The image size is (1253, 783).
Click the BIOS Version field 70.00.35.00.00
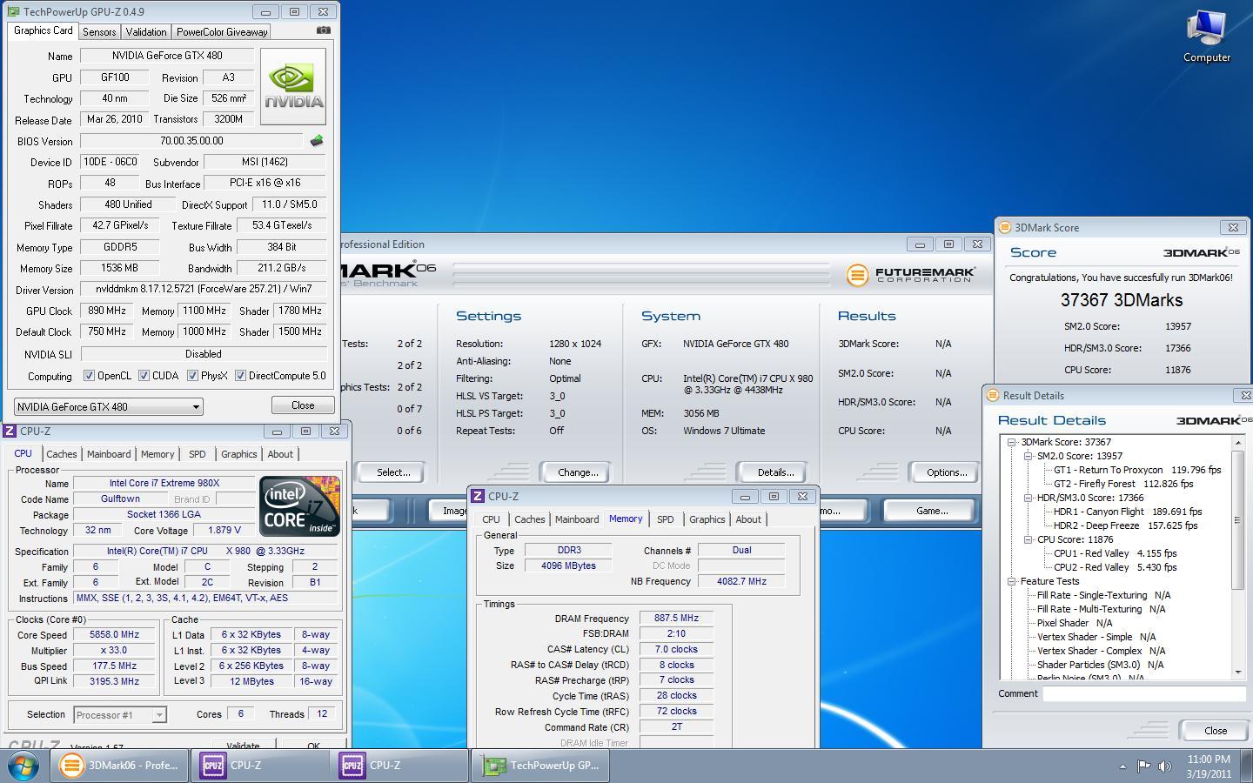[191, 141]
